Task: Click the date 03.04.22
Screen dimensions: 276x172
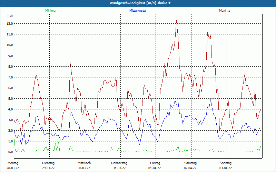Action: (x=226, y=168)
